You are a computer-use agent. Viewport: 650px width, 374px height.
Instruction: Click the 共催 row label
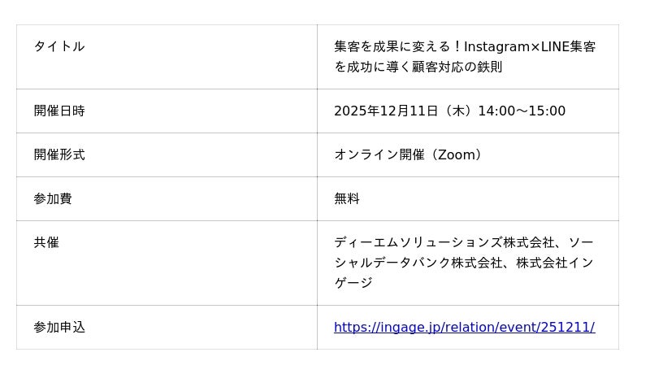coord(45,242)
